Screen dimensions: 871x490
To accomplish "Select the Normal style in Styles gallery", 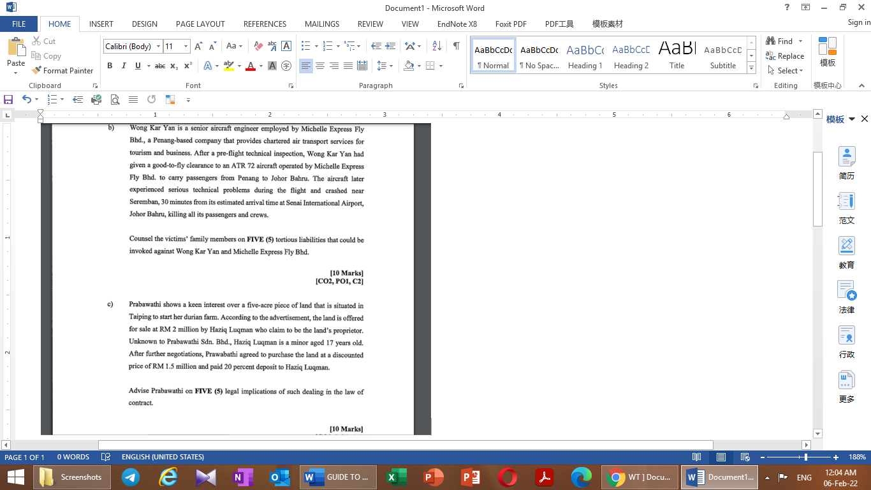I will 492,54.
